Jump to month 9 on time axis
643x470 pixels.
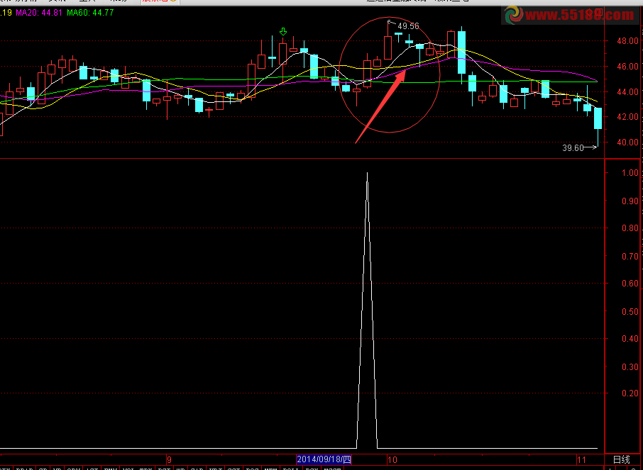point(169,459)
